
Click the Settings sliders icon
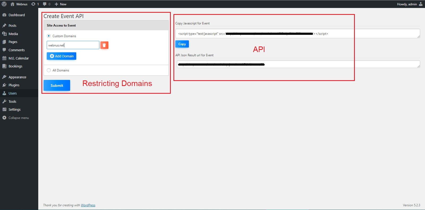(x=4, y=109)
